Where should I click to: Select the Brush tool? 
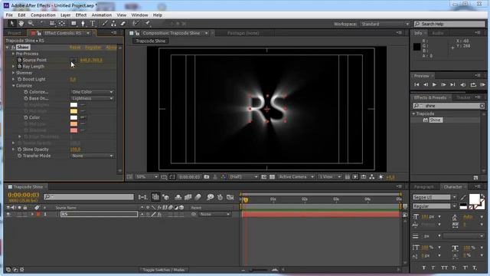coord(105,24)
